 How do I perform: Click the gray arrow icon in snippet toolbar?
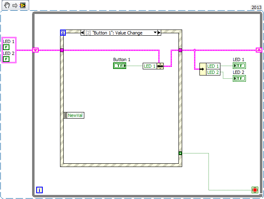[x=15, y=6]
